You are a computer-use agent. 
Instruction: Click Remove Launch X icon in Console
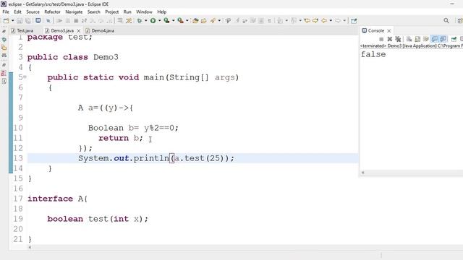(390, 39)
